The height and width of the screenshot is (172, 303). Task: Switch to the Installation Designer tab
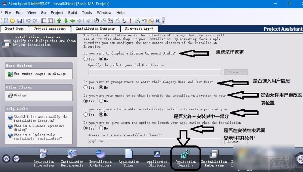tap(95, 29)
